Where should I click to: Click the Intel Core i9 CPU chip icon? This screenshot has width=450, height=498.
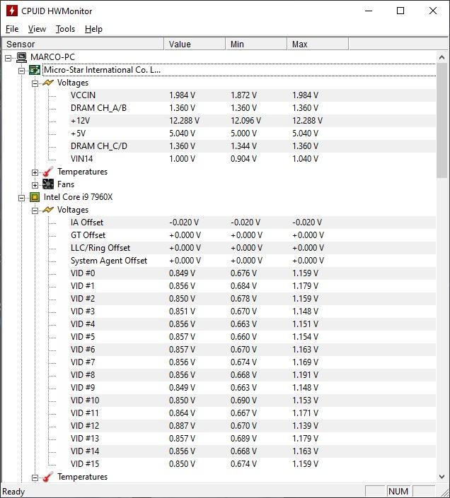(x=35, y=197)
